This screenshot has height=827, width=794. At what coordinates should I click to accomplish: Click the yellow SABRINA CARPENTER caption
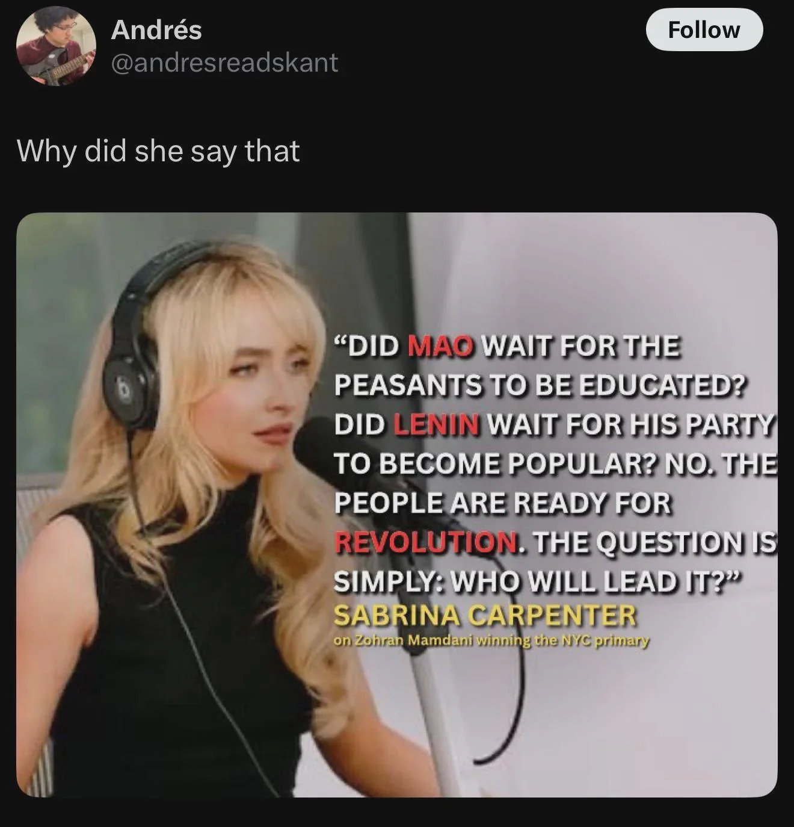[485, 615]
